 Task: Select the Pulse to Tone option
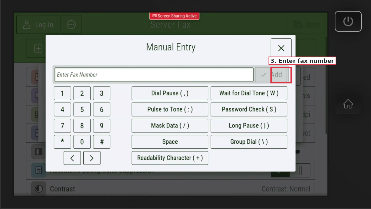(x=170, y=109)
